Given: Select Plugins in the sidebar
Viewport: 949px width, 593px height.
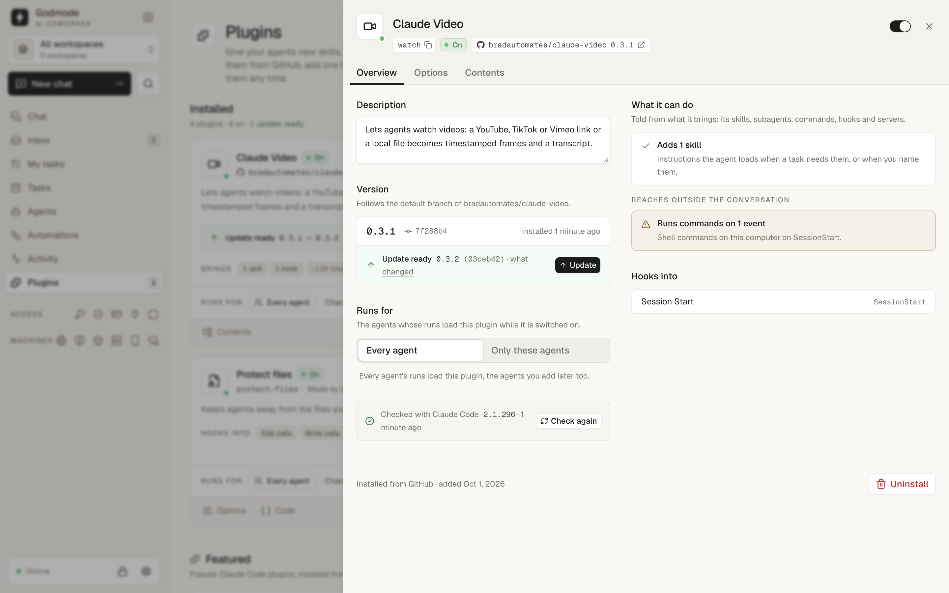Looking at the screenshot, I should click(84, 282).
